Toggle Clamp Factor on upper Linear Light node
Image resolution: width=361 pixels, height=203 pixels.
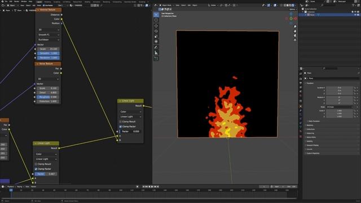[120, 126]
